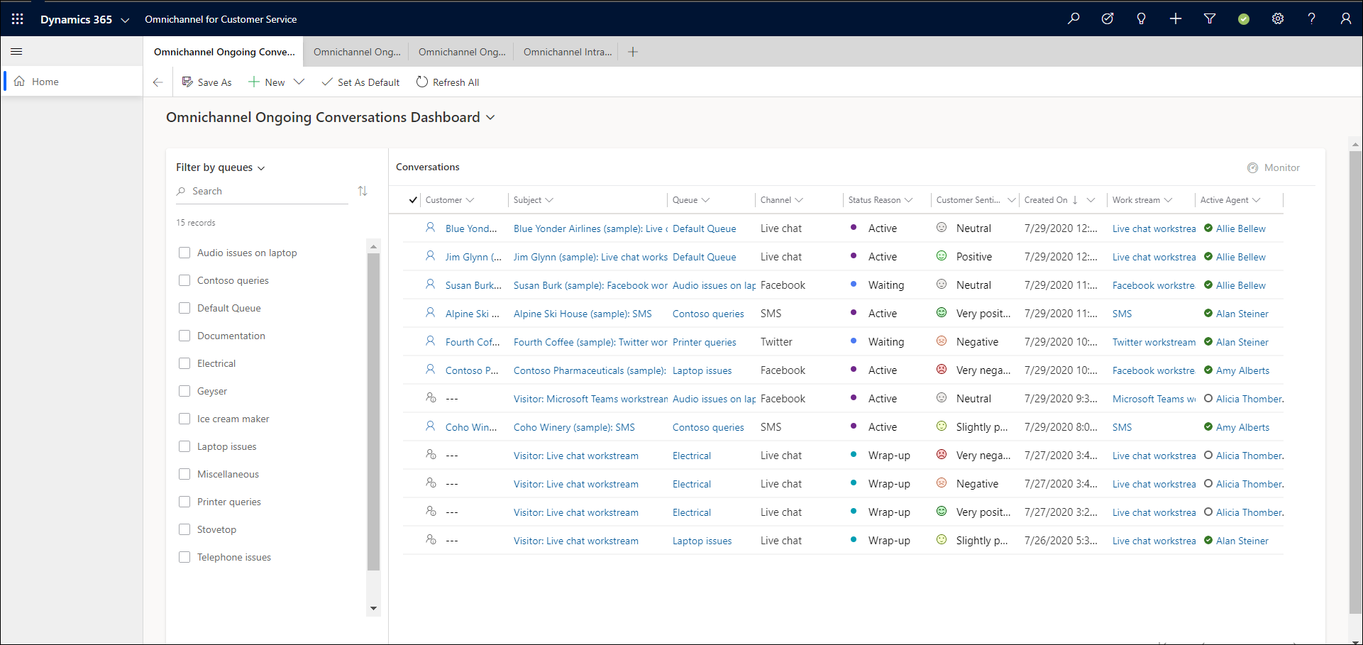Open the advanced find funnel icon
1363x645 pixels.
pos(1210,19)
